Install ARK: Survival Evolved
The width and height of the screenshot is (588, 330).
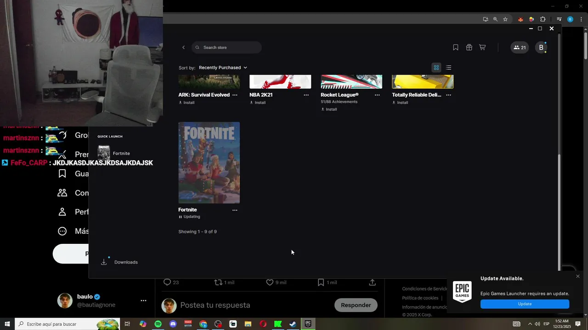click(x=187, y=103)
